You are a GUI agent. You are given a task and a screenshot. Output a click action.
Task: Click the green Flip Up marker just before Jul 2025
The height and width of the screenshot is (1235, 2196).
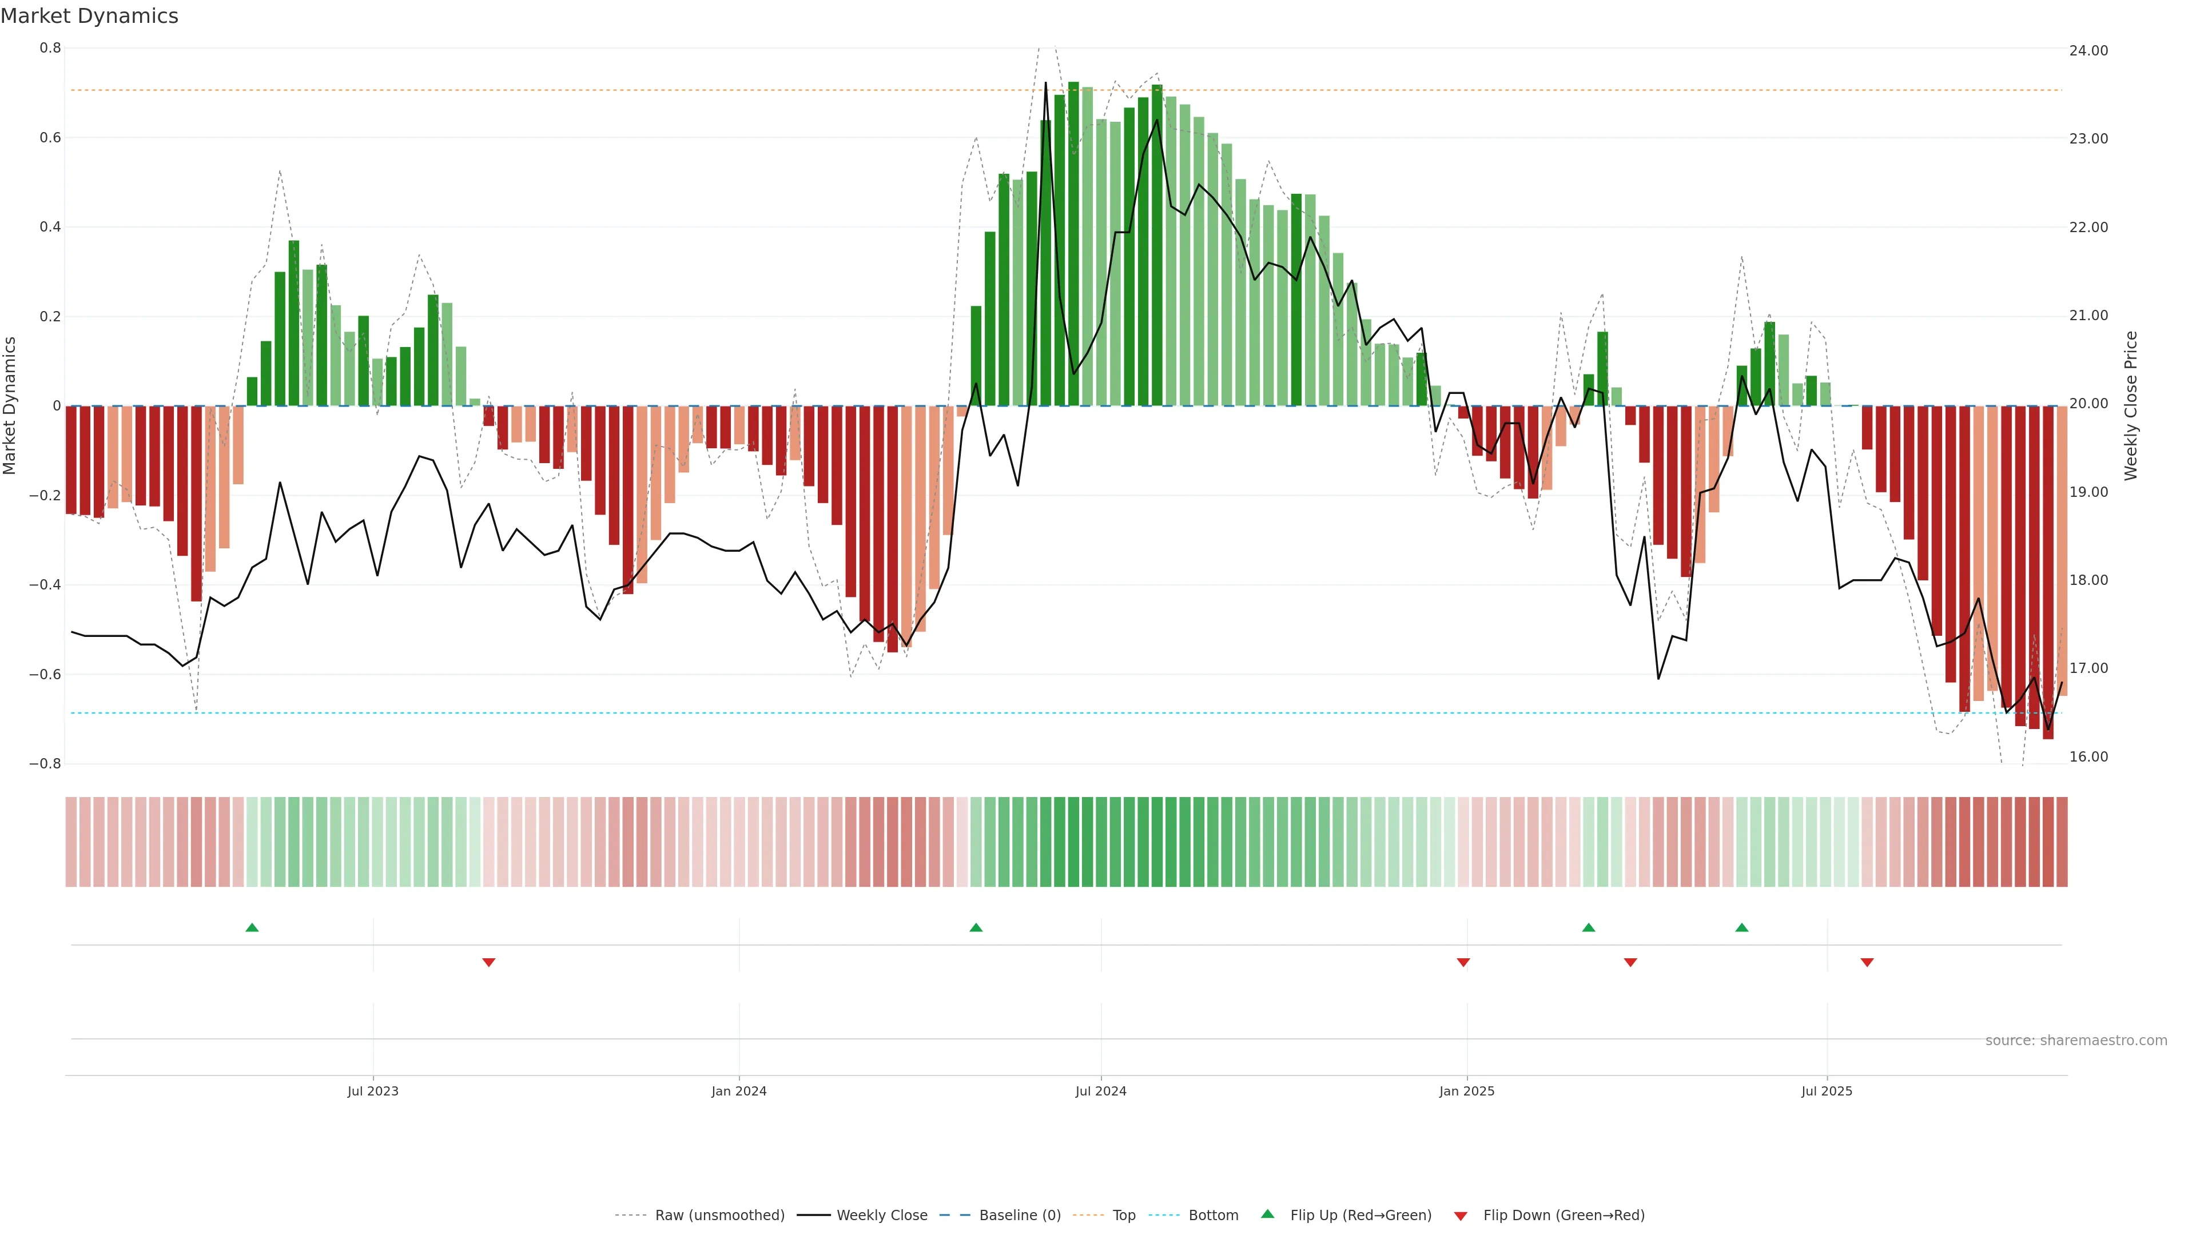1741,927
